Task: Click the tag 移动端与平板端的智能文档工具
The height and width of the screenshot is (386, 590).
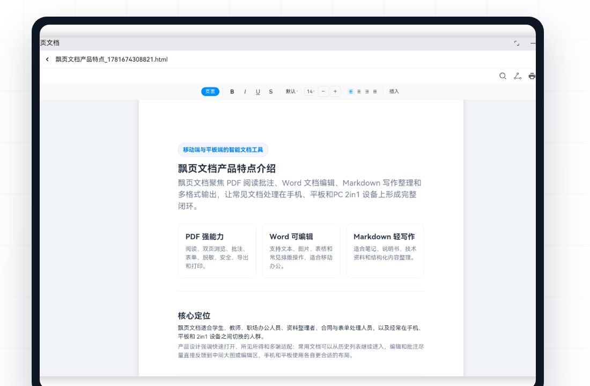Action: click(x=223, y=150)
